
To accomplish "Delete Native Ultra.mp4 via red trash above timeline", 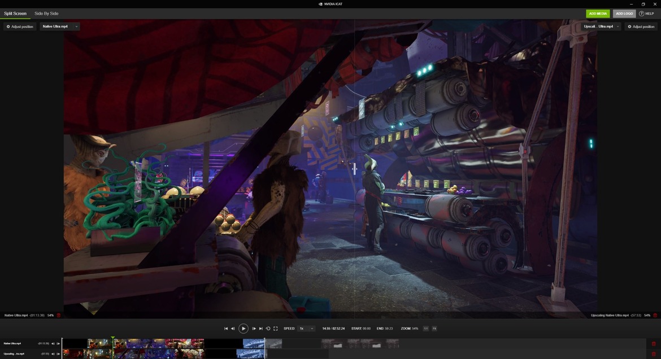I will pyautogui.click(x=59, y=315).
